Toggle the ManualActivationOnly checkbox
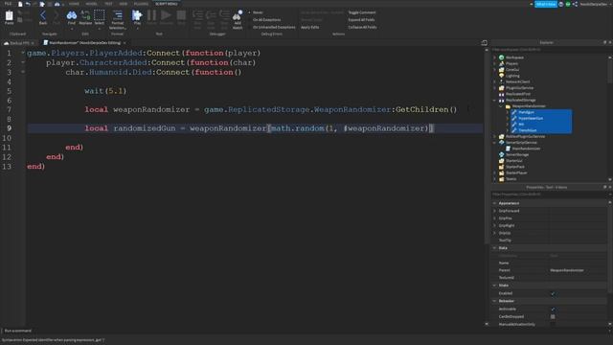The height and width of the screenshot is (345, 613). coord(553,324)
